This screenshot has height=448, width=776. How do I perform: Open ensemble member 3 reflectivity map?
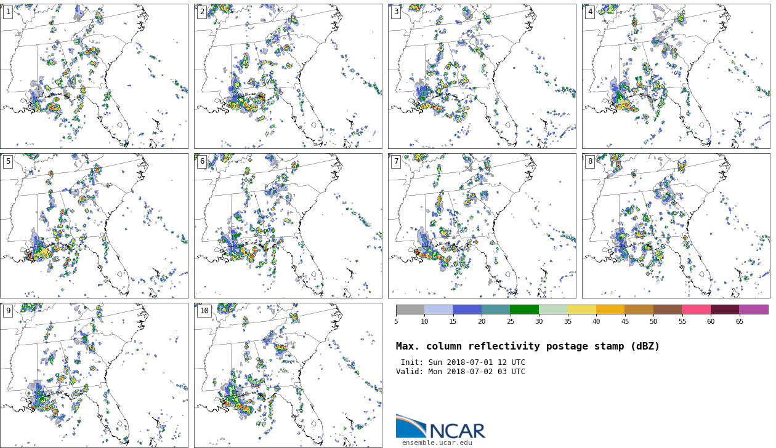482,76
